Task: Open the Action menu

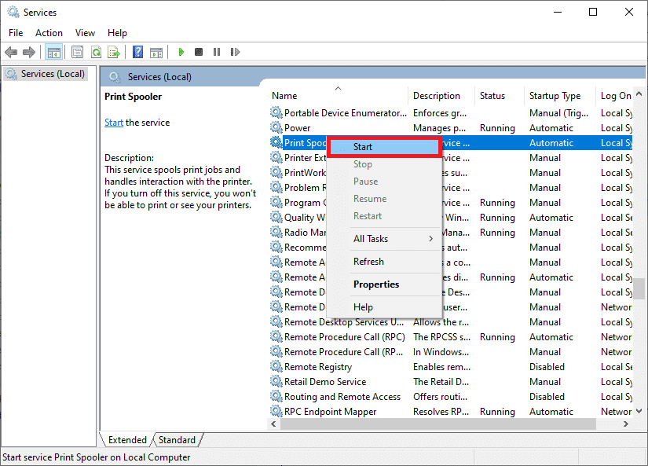Action: coord(49,32)
